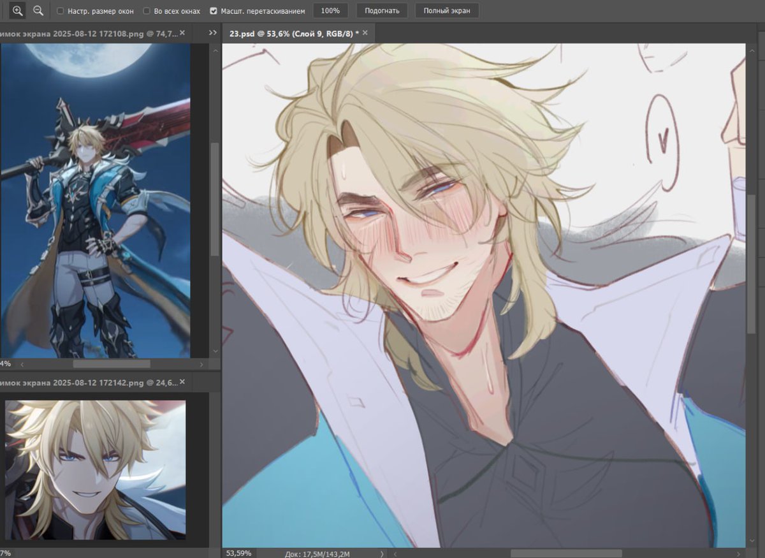Viewport: 765px width, 558px height.
Task: Expand hidden tabs with the double-chevron
Action: pyautogui.click(x=213, y=33)
